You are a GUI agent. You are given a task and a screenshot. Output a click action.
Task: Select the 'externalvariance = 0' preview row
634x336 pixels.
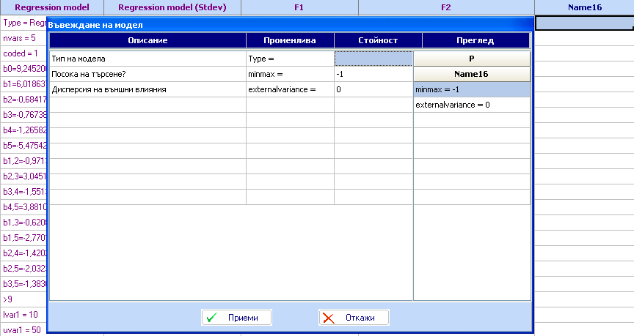click(x=472, y=105)
